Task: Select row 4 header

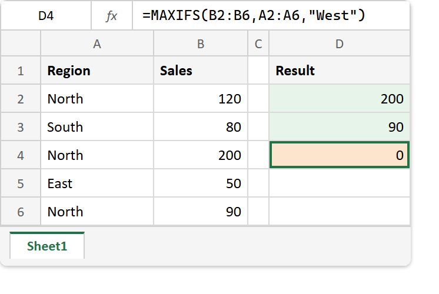Action: tap(21, 155)
